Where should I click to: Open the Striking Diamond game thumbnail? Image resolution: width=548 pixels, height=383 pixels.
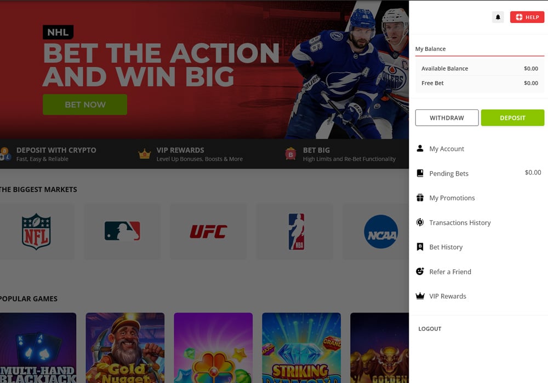(301, 347)
